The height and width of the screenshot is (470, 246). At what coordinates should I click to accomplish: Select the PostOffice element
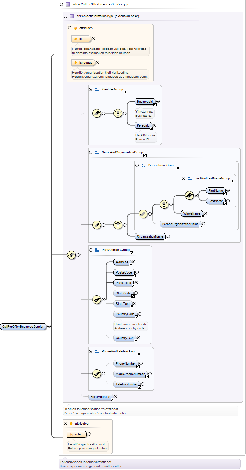click(x=124, y=283)
